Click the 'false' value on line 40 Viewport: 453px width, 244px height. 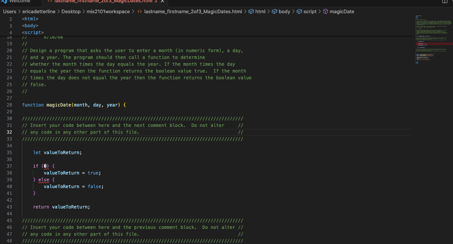(95, 187)
